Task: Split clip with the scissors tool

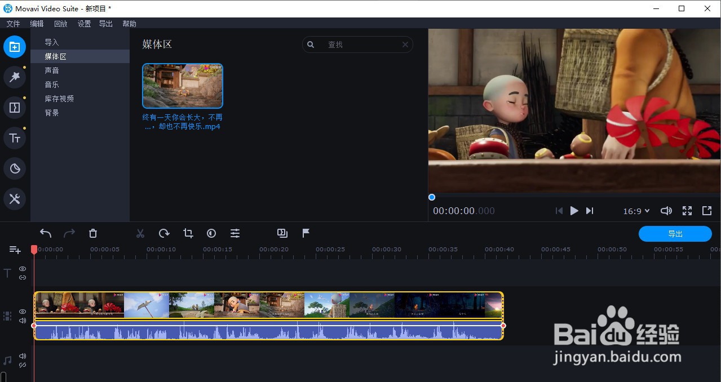Action: [x=140, y=233]
